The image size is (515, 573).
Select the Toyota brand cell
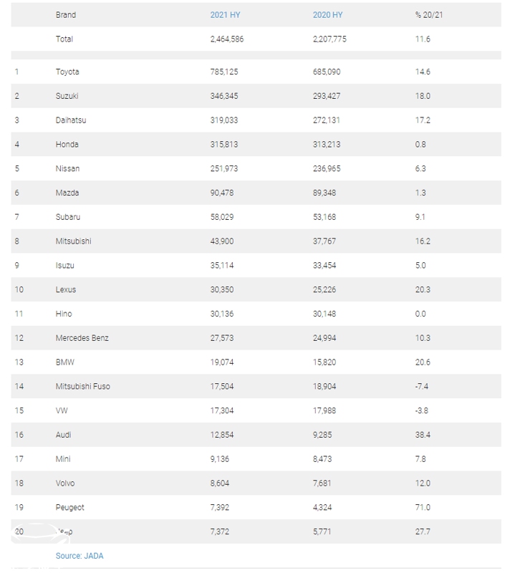(x=67, y=72)
